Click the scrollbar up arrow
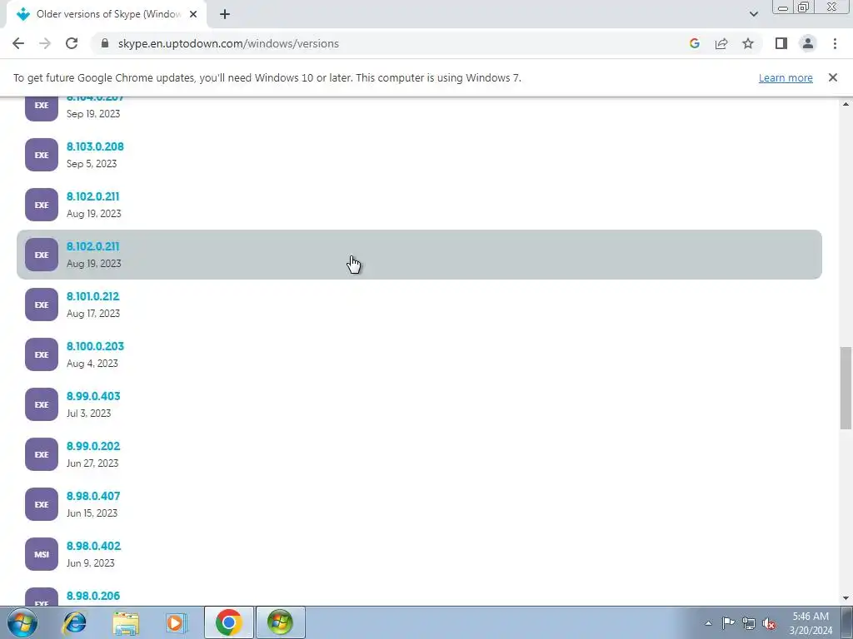 [x=846, y=104]
